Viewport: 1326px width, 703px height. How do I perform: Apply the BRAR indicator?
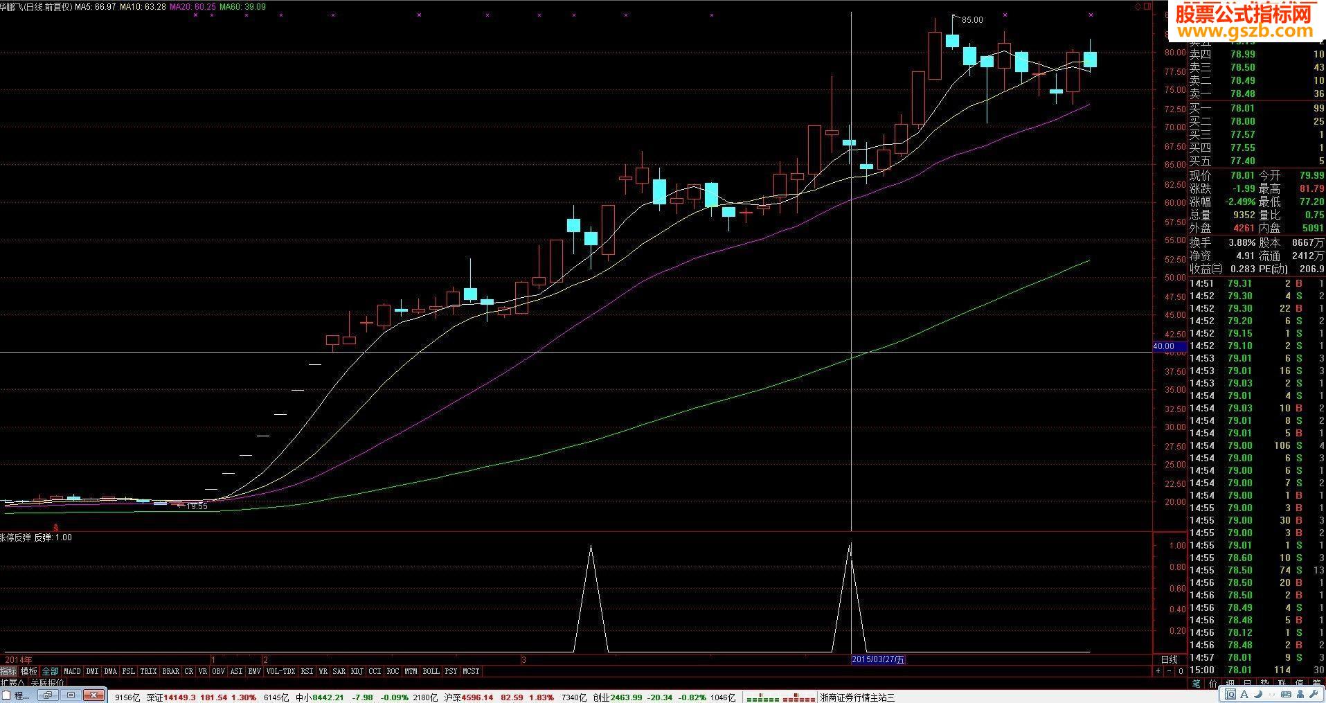(171, 671)
